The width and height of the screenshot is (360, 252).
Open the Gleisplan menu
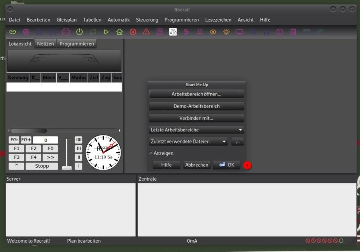[67, 20]
